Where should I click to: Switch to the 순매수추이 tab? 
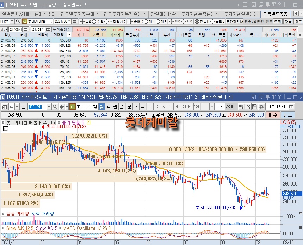[45, 14]
